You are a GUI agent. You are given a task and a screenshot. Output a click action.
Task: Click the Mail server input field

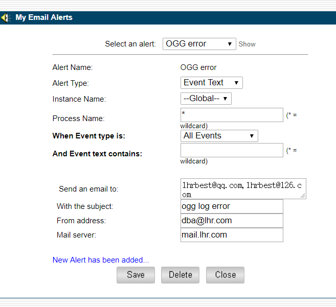click(x=232, y=235)
